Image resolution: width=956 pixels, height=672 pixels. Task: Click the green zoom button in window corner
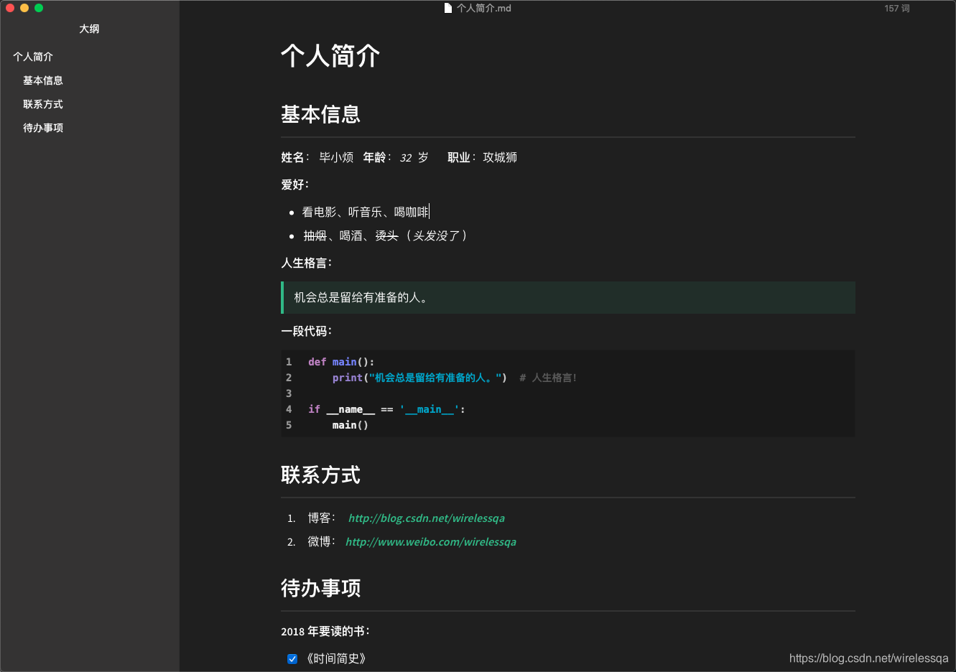38,7
